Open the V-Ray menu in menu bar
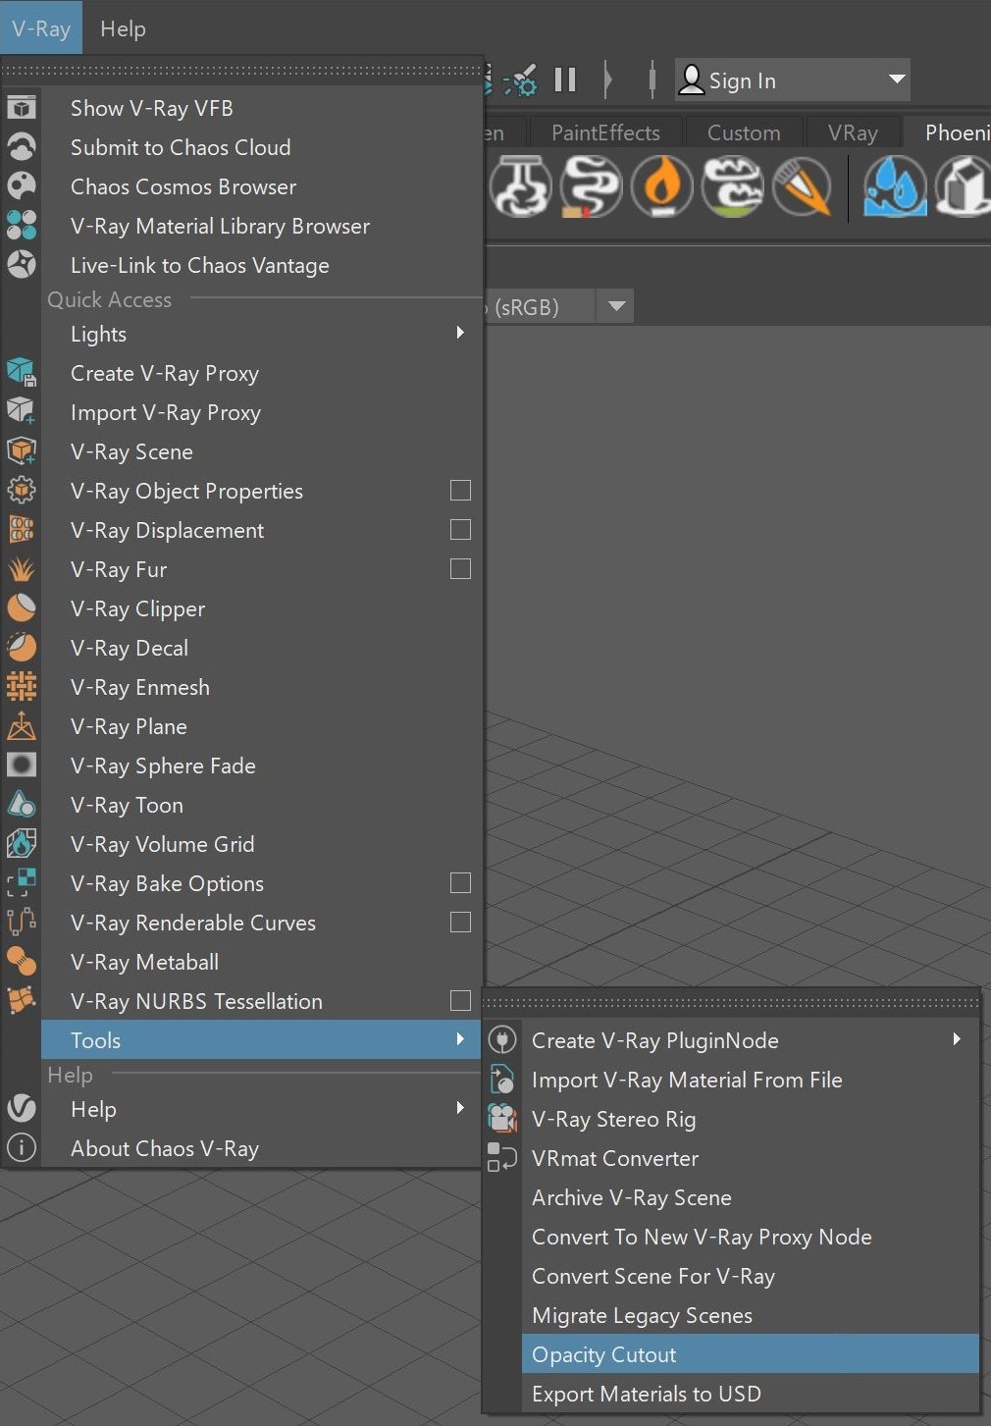The image size is (991, 1426). coord(41,28)
